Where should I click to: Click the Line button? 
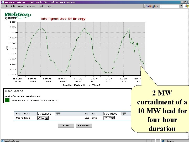[x=66, y=125]
